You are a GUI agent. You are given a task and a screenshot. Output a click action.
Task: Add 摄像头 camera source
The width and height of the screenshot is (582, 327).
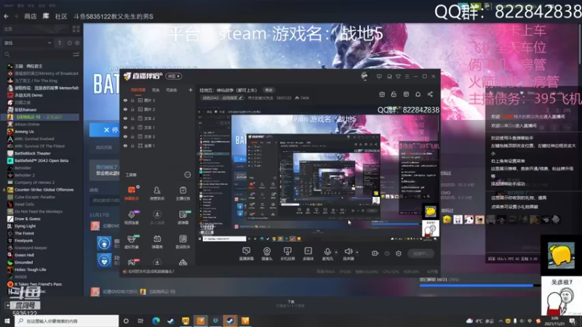[267, 254]
